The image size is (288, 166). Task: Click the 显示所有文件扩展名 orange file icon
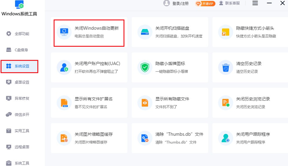tap(64, 103)
